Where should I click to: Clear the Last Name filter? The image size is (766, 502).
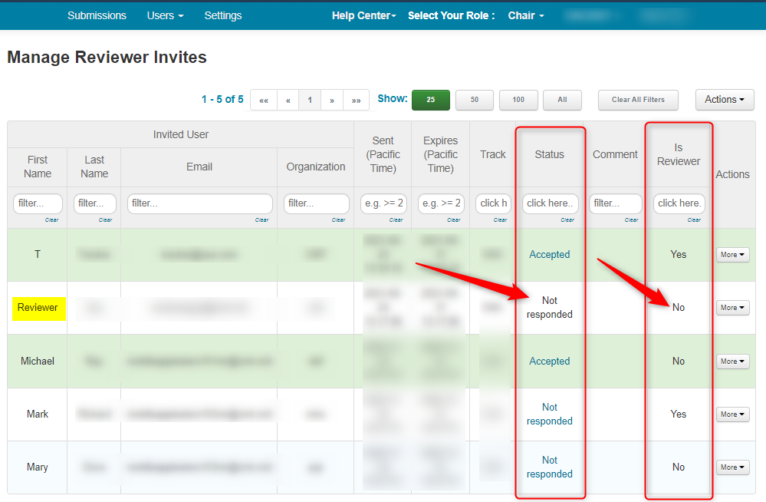point(105,220)
